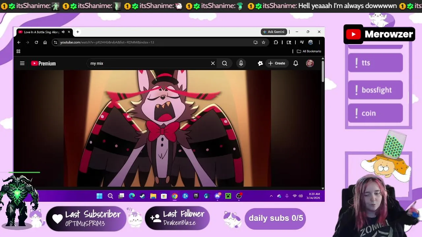Open YouTube notifications bell
The height and width of the screenshot is (237, 422).
point(296,63)
